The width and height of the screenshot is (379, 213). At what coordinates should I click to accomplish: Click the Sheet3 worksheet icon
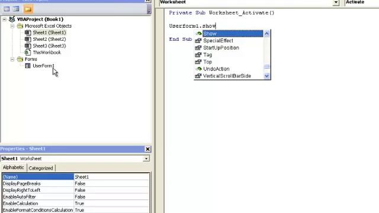28,46
